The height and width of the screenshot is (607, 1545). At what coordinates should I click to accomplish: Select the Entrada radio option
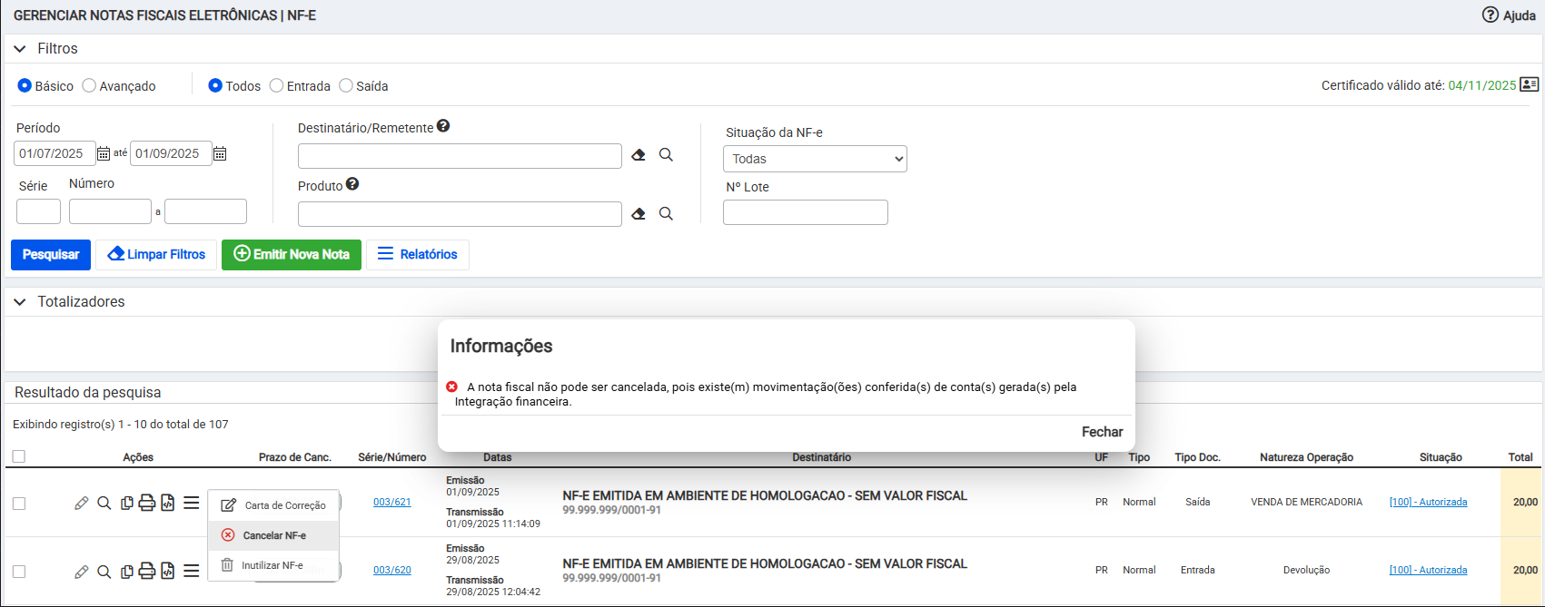[277, 85]
